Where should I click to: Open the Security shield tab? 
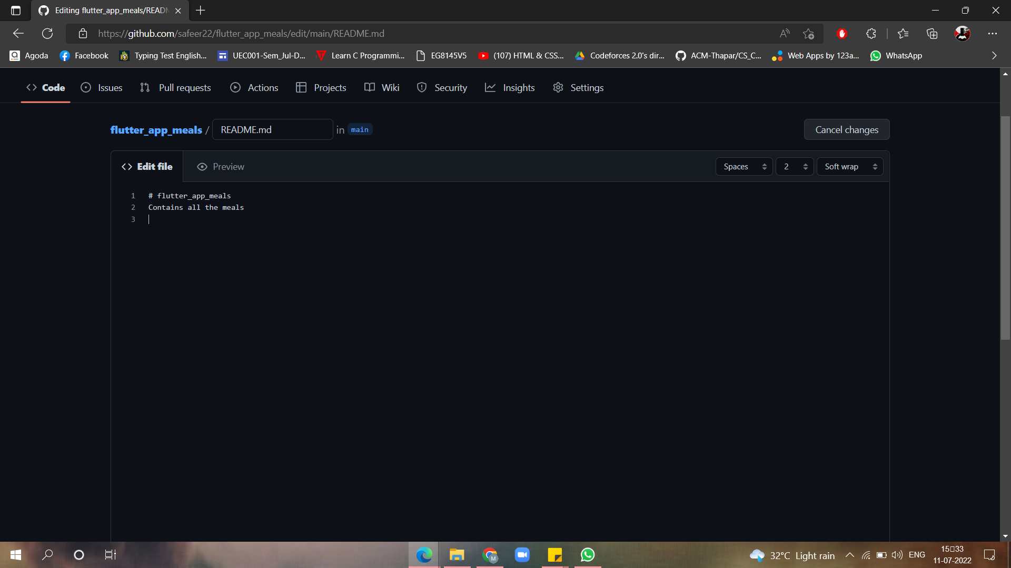point(442,88)
